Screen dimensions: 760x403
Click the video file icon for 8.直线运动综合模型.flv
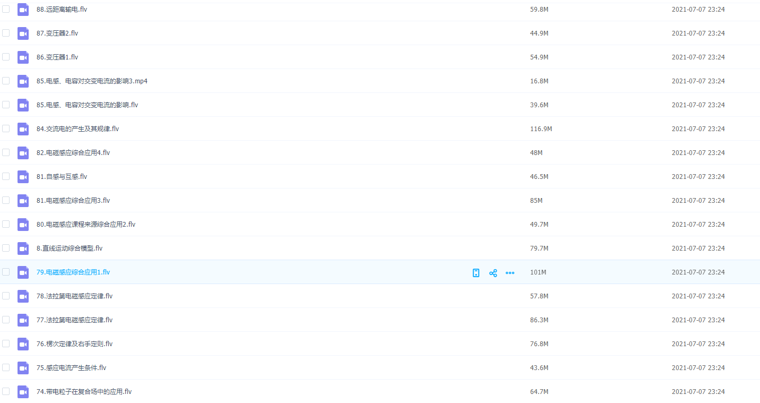coord(23,248)
